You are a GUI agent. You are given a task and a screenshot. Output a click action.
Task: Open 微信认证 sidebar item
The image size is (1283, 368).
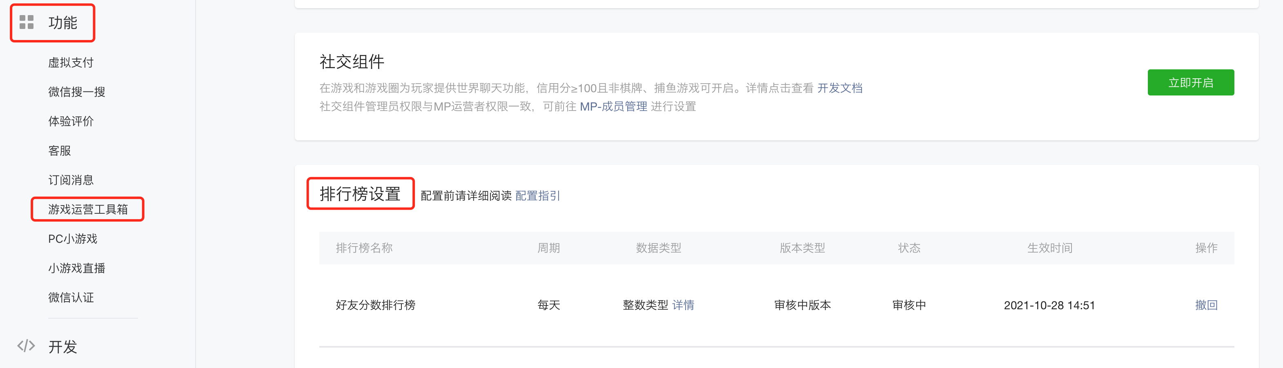(x=71, y=297)
